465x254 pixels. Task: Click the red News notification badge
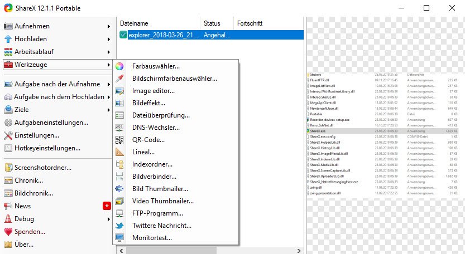click(107, 206)
